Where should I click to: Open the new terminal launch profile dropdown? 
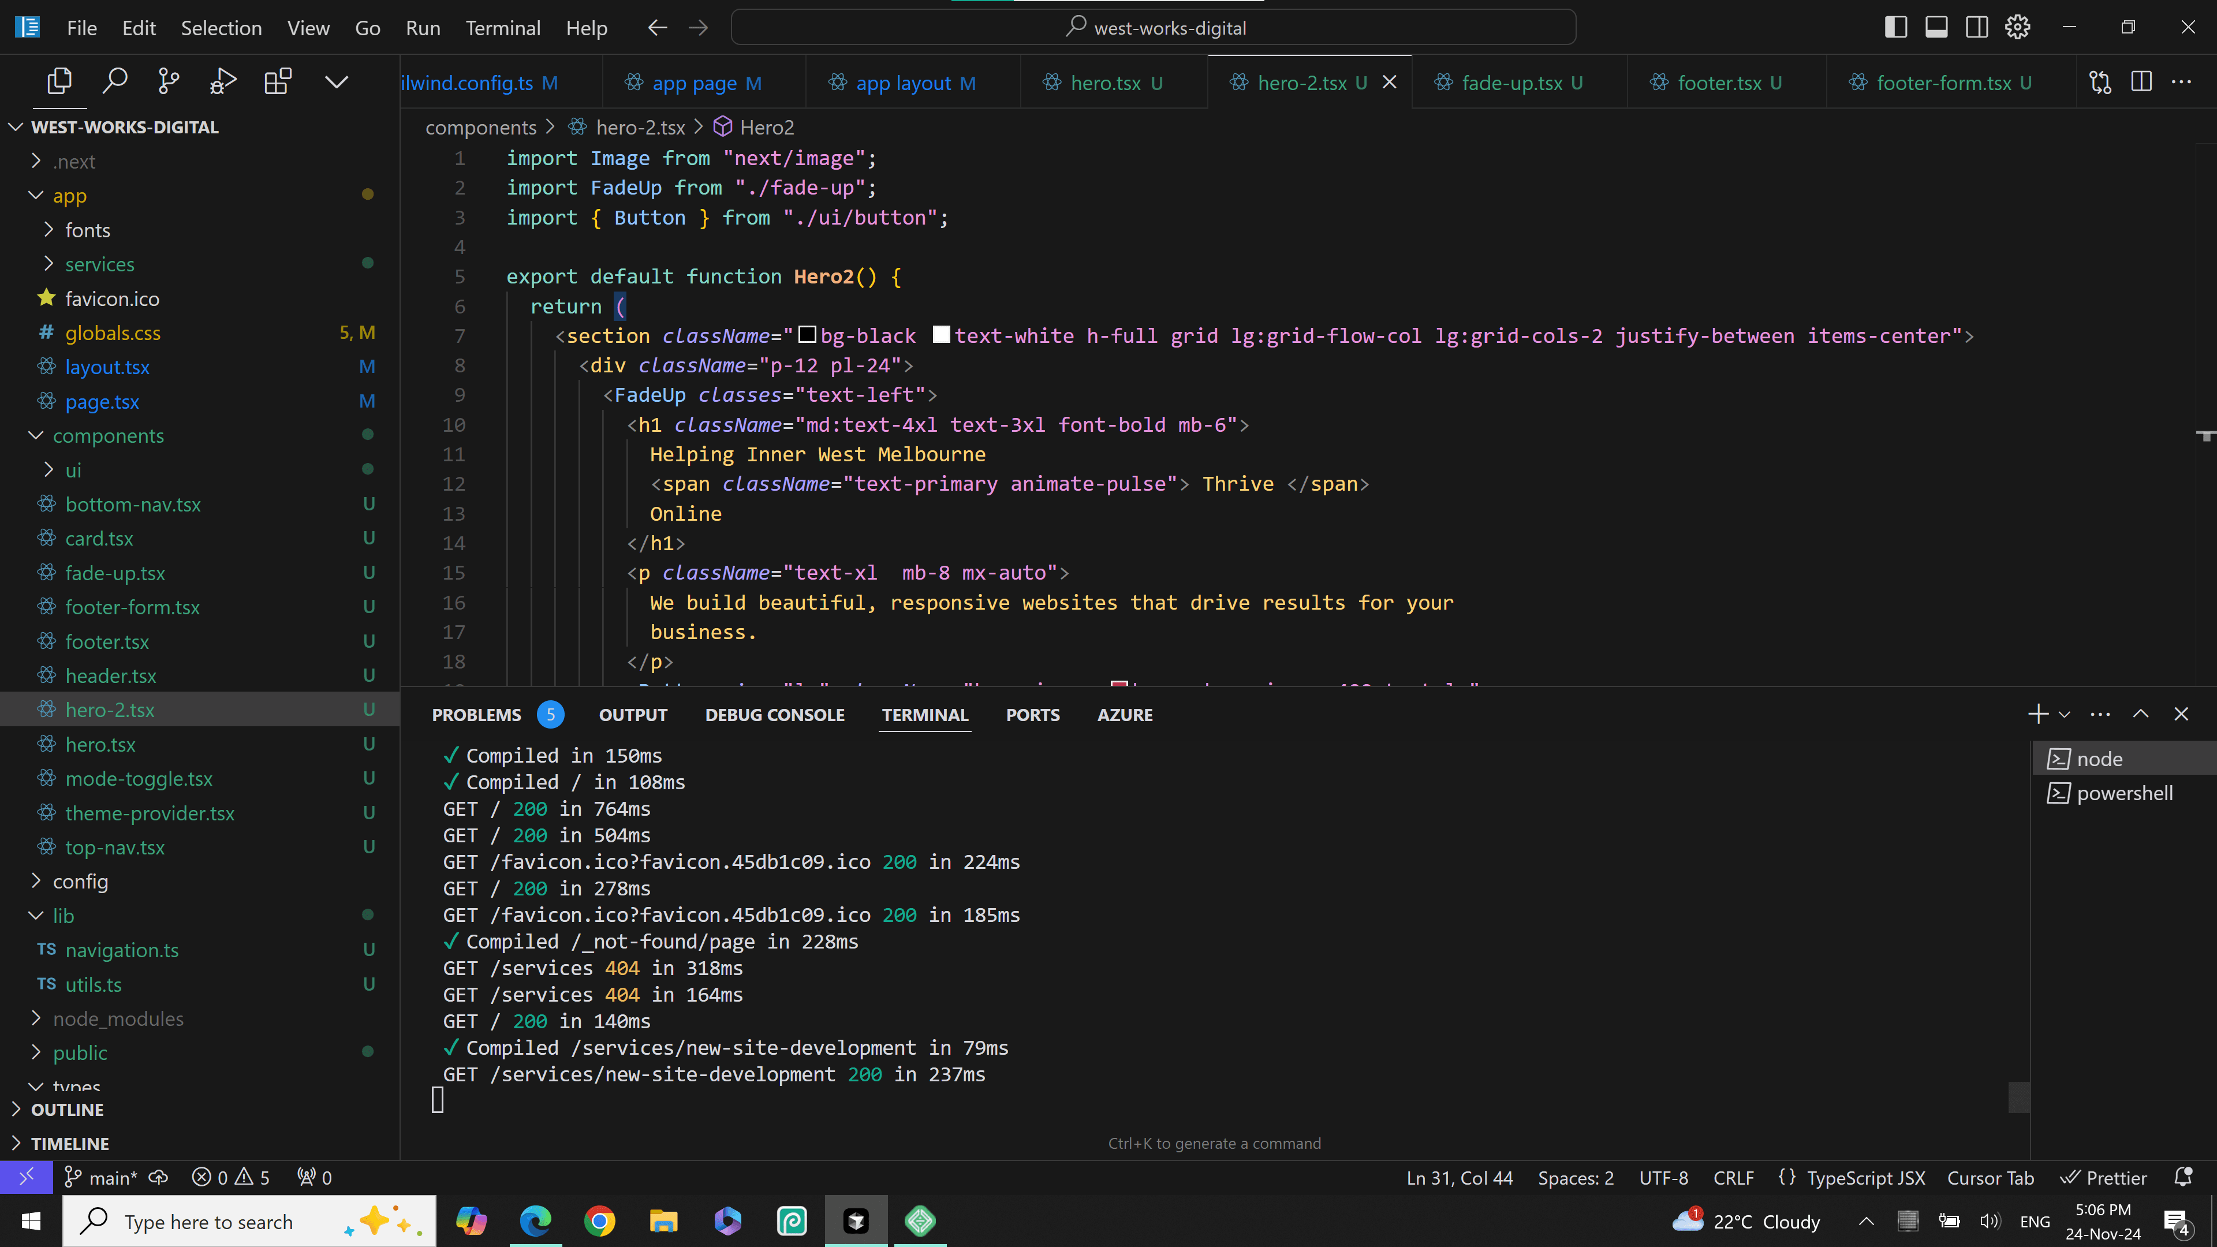pos(2064,714)
